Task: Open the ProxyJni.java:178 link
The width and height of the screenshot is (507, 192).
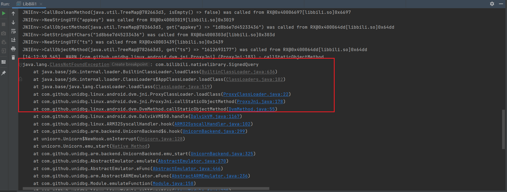Action: (260, 102)
